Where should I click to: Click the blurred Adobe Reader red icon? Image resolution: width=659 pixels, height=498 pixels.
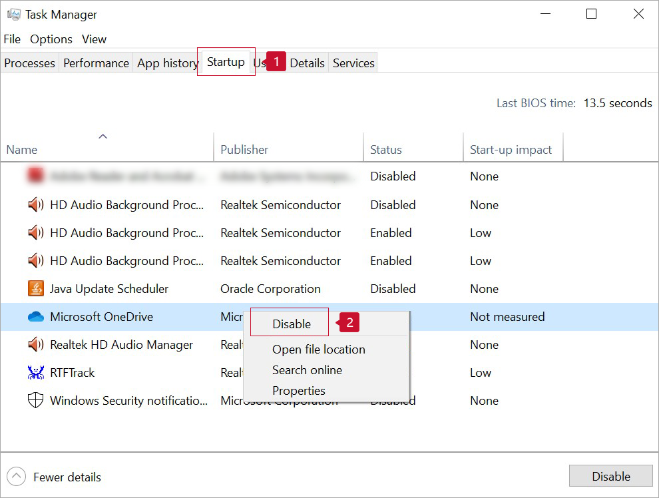pos(35,176)
